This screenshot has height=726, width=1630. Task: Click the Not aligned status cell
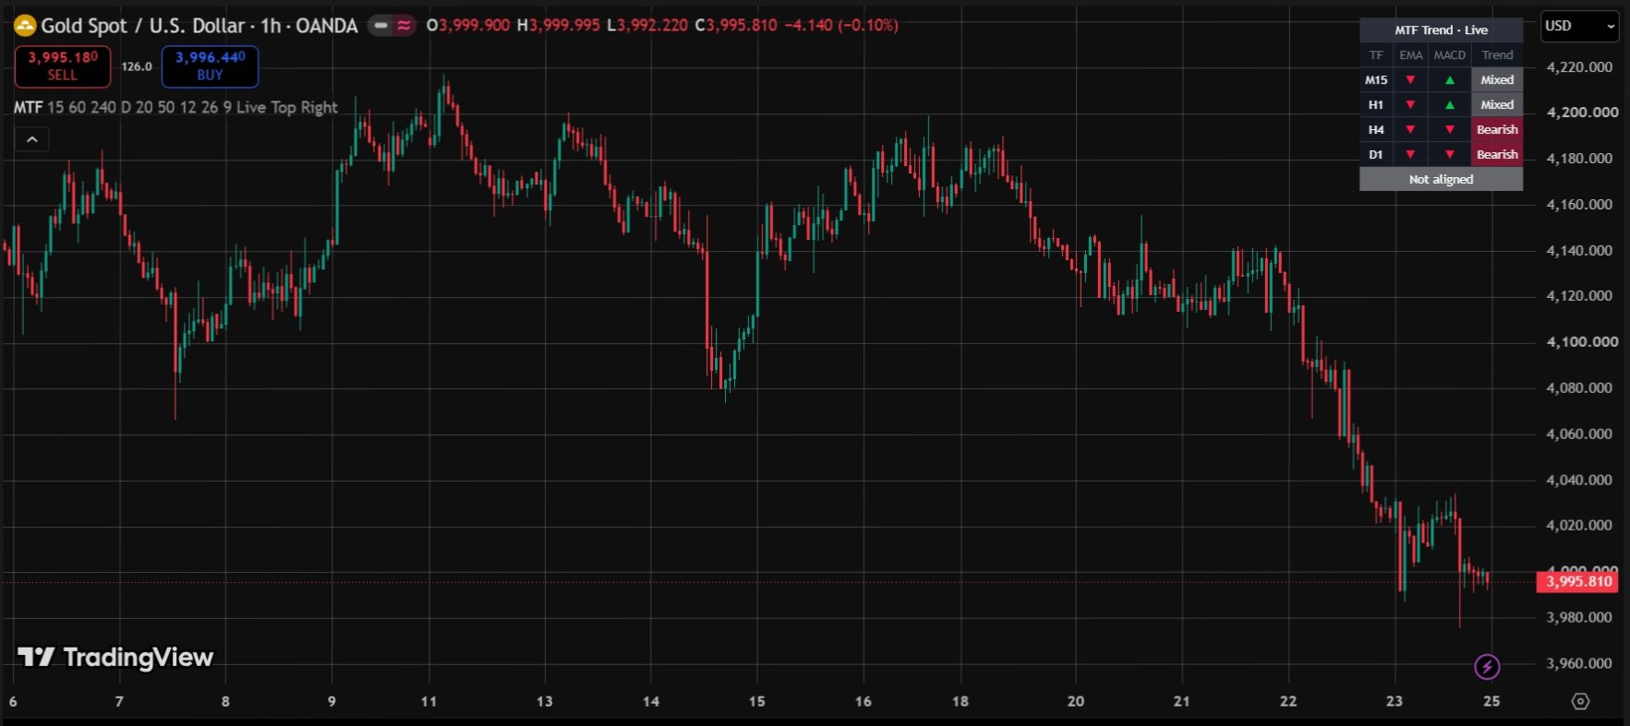click(1441, 180)
